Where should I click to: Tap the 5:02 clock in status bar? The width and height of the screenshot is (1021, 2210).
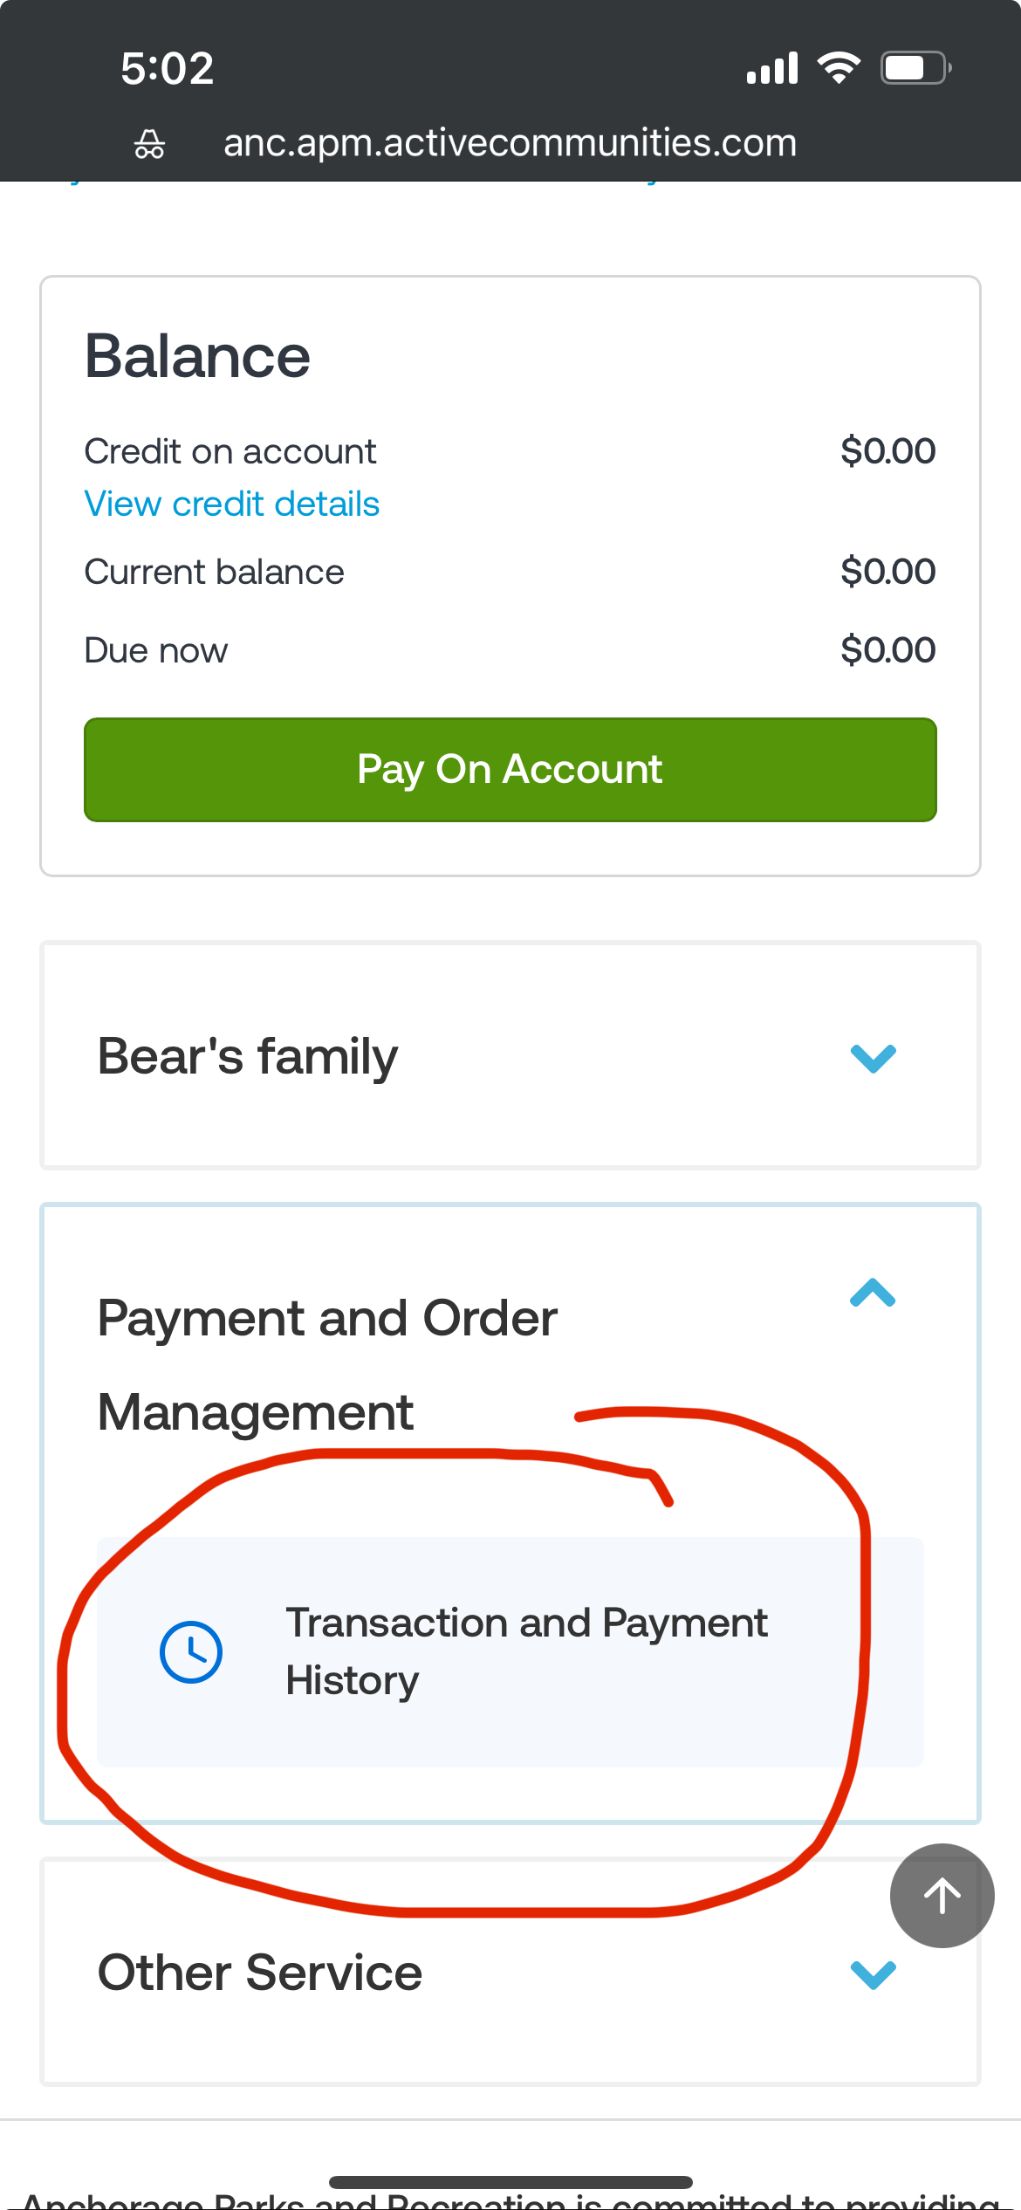(x=168, y=68)
